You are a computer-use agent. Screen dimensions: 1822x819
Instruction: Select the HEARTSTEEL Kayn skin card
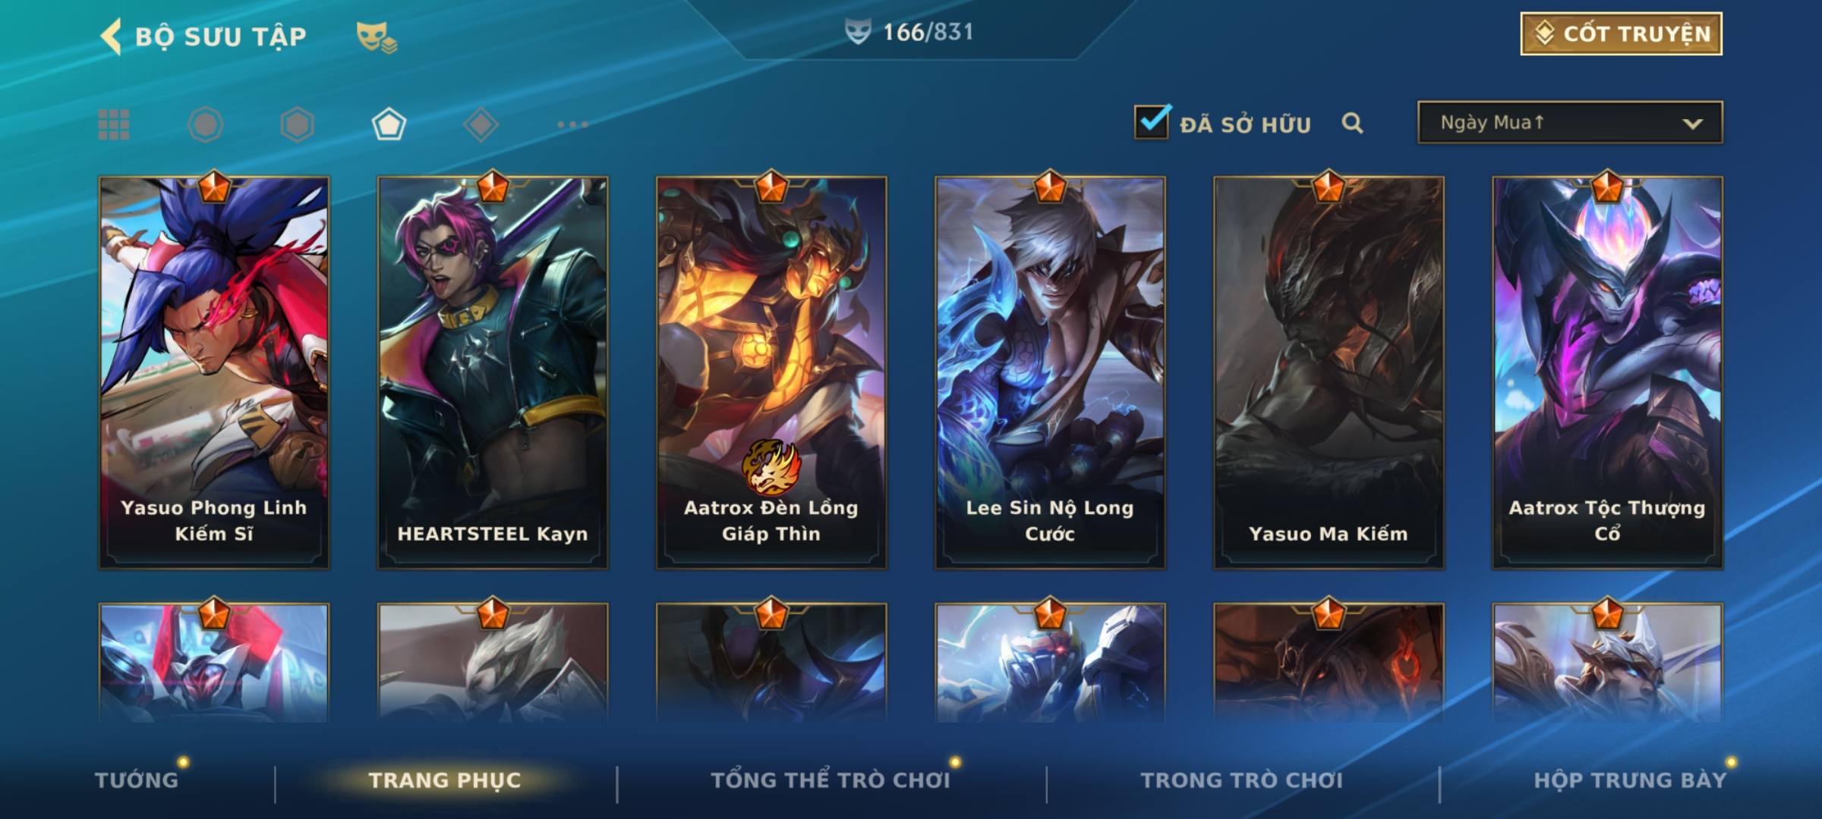coord(493,372)
